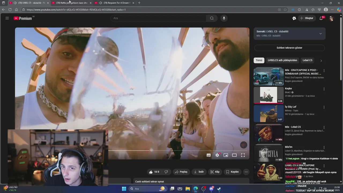Open Steam from the taskbar

(x=219, y=189)
